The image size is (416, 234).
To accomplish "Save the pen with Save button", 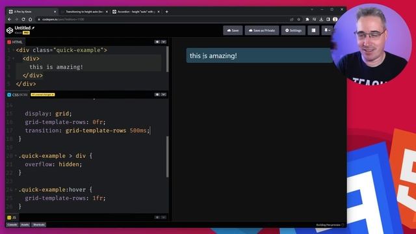I will (233, 31).
